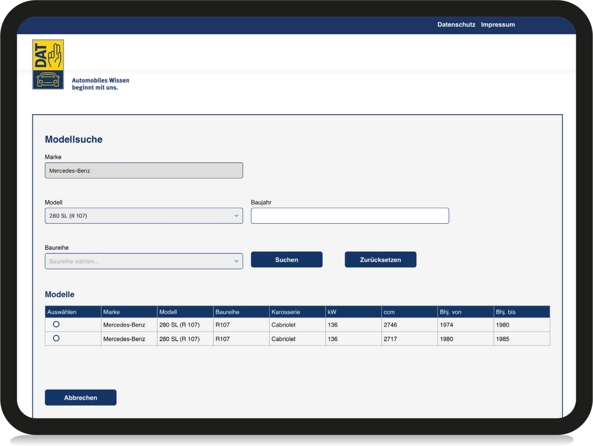
Task: Click the kW column header
Action: 332,312
